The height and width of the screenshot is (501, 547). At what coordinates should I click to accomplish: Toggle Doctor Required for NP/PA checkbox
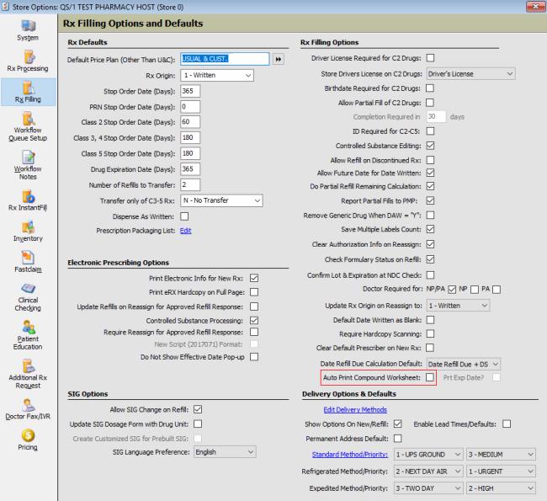point(452,290)
